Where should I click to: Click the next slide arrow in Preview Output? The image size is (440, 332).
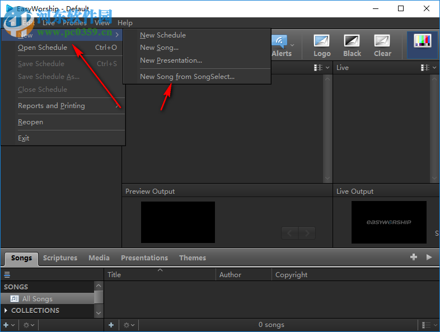(x=307, y=233)
